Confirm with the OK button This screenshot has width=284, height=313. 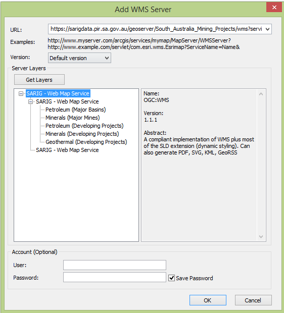pyautogui.click(x=208, y=300)
